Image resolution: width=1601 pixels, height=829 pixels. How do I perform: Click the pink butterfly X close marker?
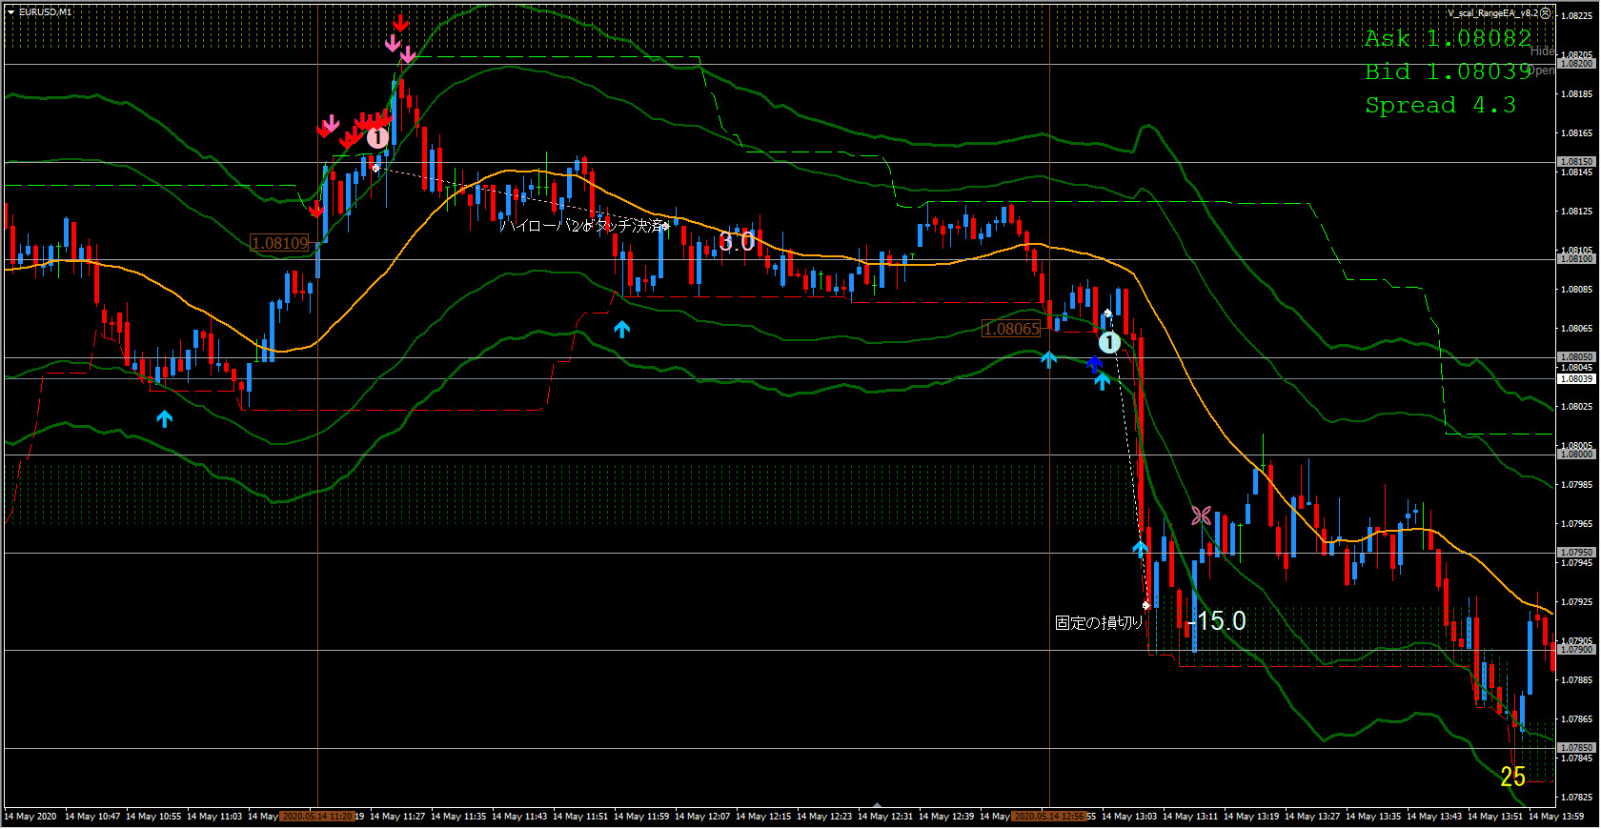pyautogui.click(x=1201, y=516)
